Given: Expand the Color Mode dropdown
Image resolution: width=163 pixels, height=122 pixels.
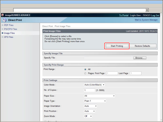Looking at the screenshot, I should click(x=94, y=85).
